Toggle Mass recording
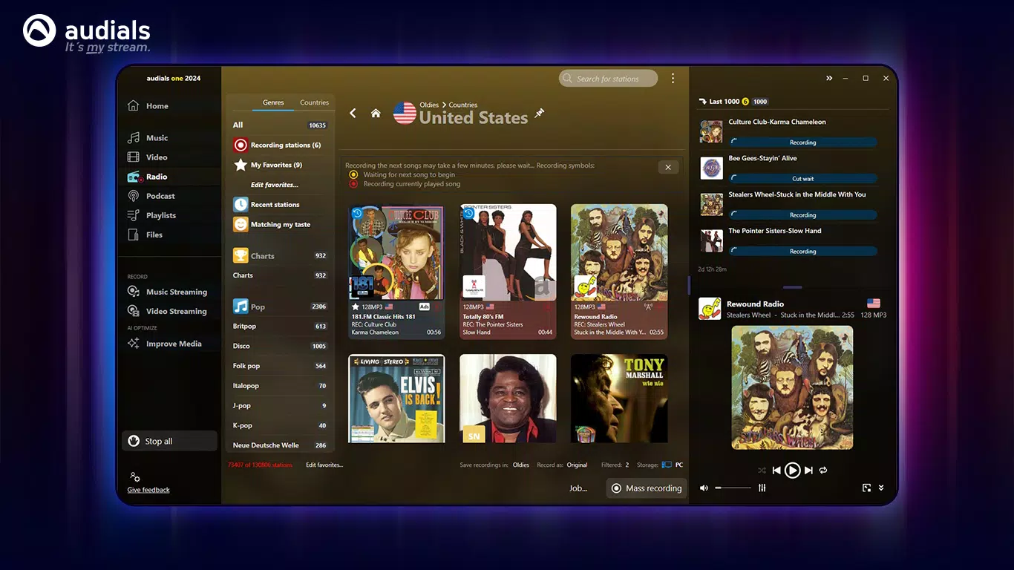The height and width of the screenshot is (570, 1014). (646, 488)
